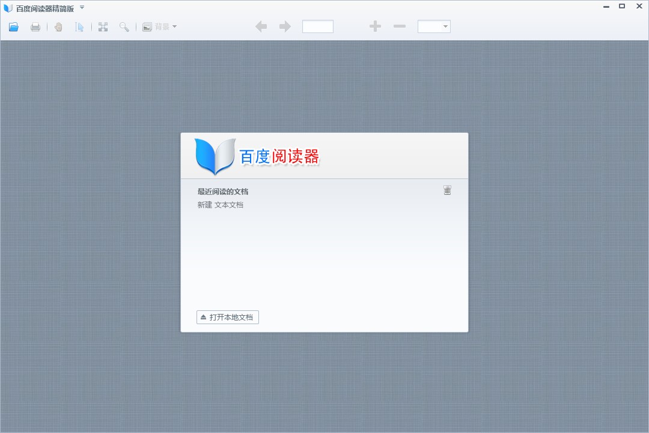Toggle fullscreen mode icon
Screen dimensions: 649x433
click(103, 27)
